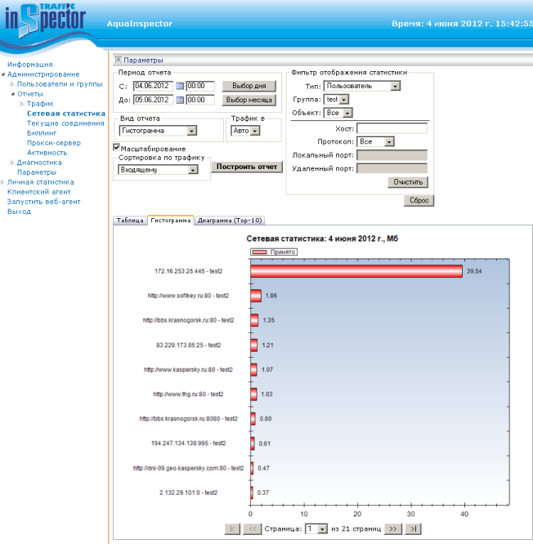This screenshot has width=533, height=544.
Task: Click label 83.229.173.85:25 - test2
Action: (189, 345)
